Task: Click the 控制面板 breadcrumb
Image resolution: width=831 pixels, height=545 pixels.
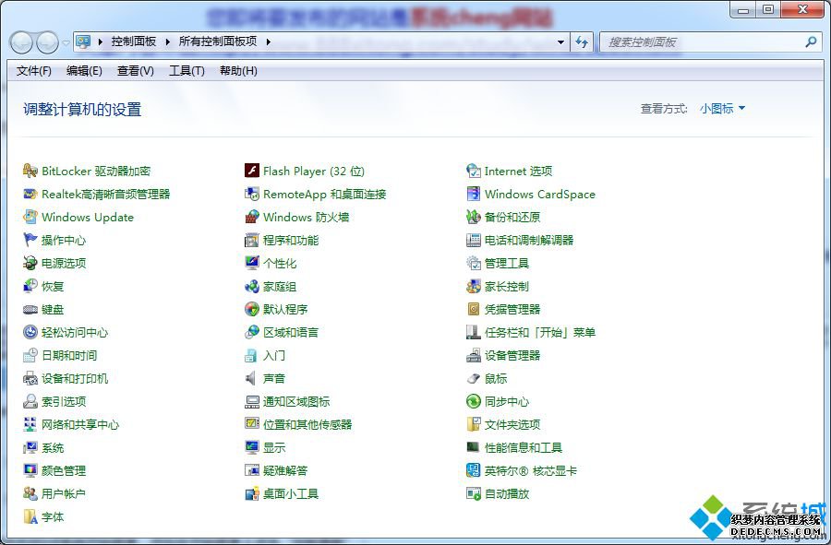Action: (134, 41)
